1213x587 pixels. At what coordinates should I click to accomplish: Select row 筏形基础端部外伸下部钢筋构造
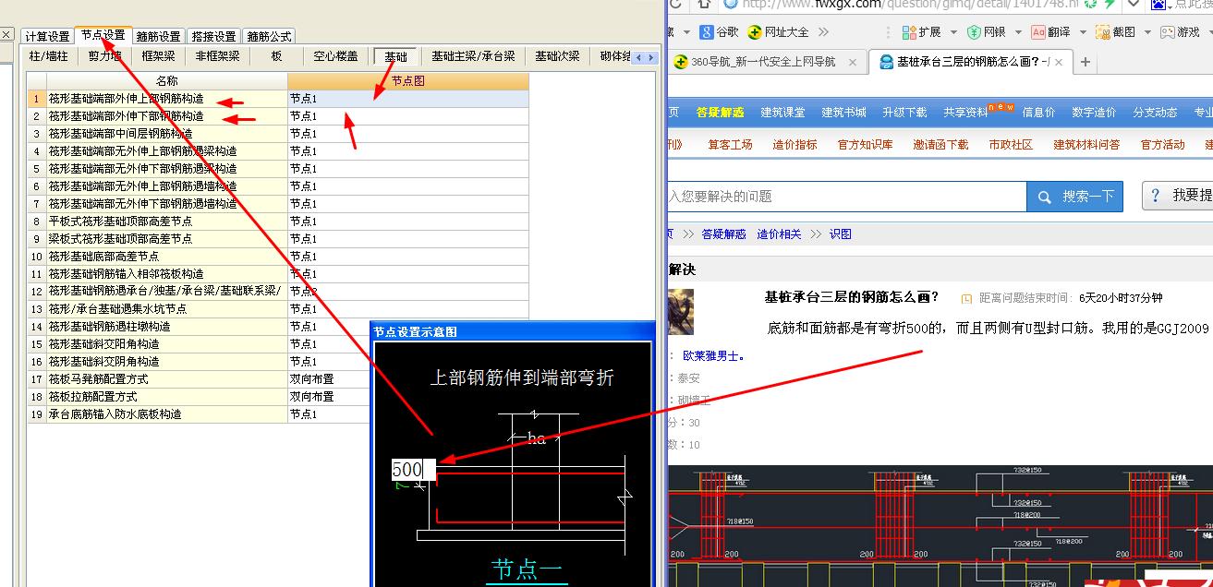tap(167, 116)
